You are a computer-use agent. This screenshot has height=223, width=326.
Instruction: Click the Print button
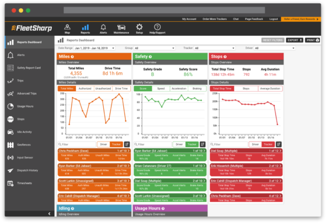click(x=312, y=40)
